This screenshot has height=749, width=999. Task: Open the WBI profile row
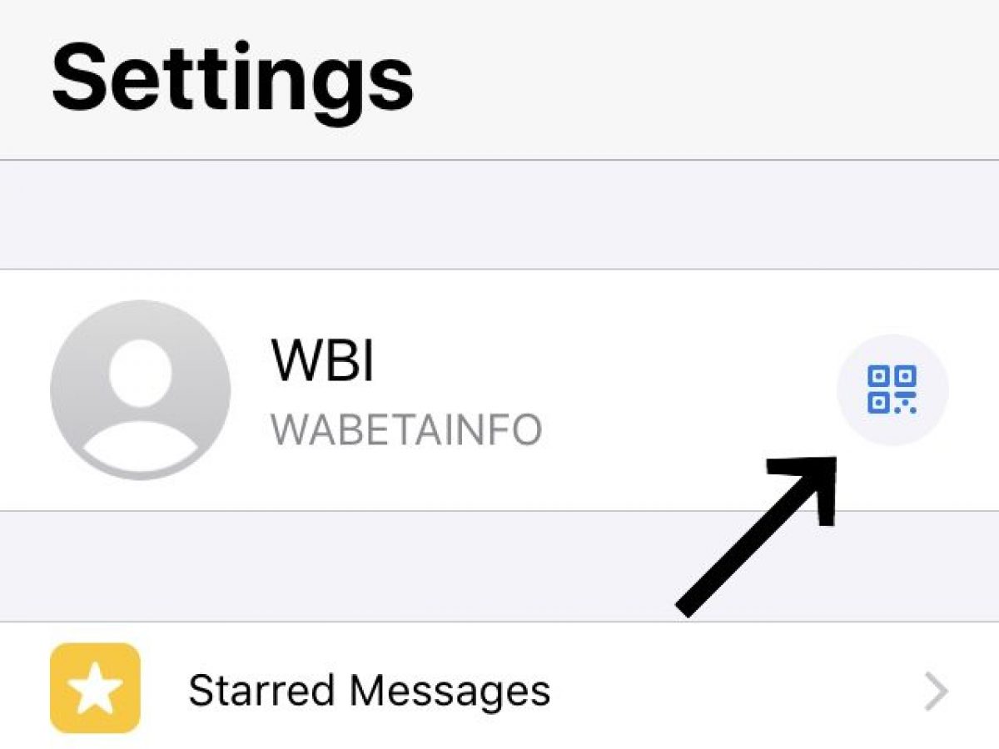point(499,389)
